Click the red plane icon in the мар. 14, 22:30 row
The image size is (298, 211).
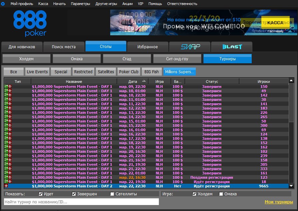point(10,117)
